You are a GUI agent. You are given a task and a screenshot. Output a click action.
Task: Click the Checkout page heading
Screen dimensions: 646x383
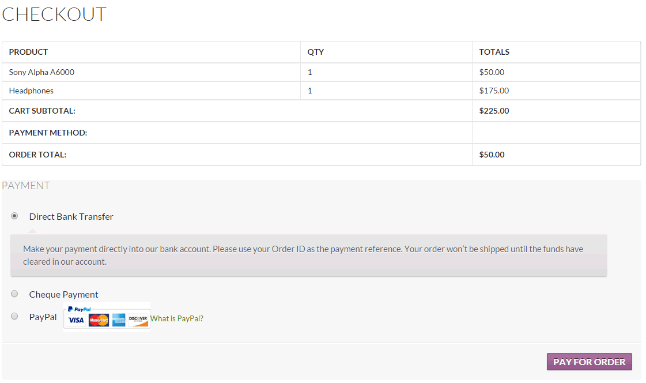click(54, 14)
